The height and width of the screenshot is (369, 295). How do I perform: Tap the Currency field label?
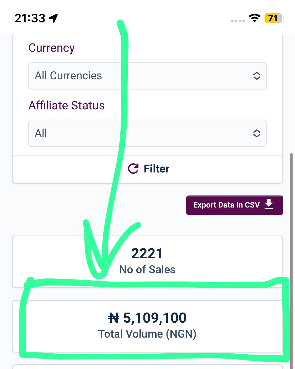52,48
